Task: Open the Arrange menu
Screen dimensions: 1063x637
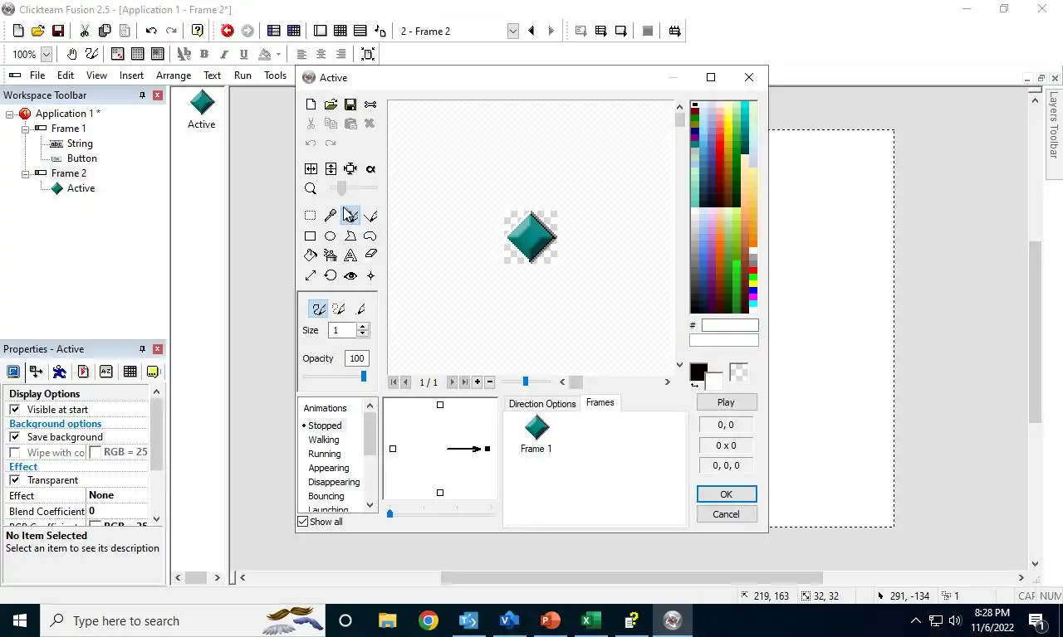Action: 174,75
